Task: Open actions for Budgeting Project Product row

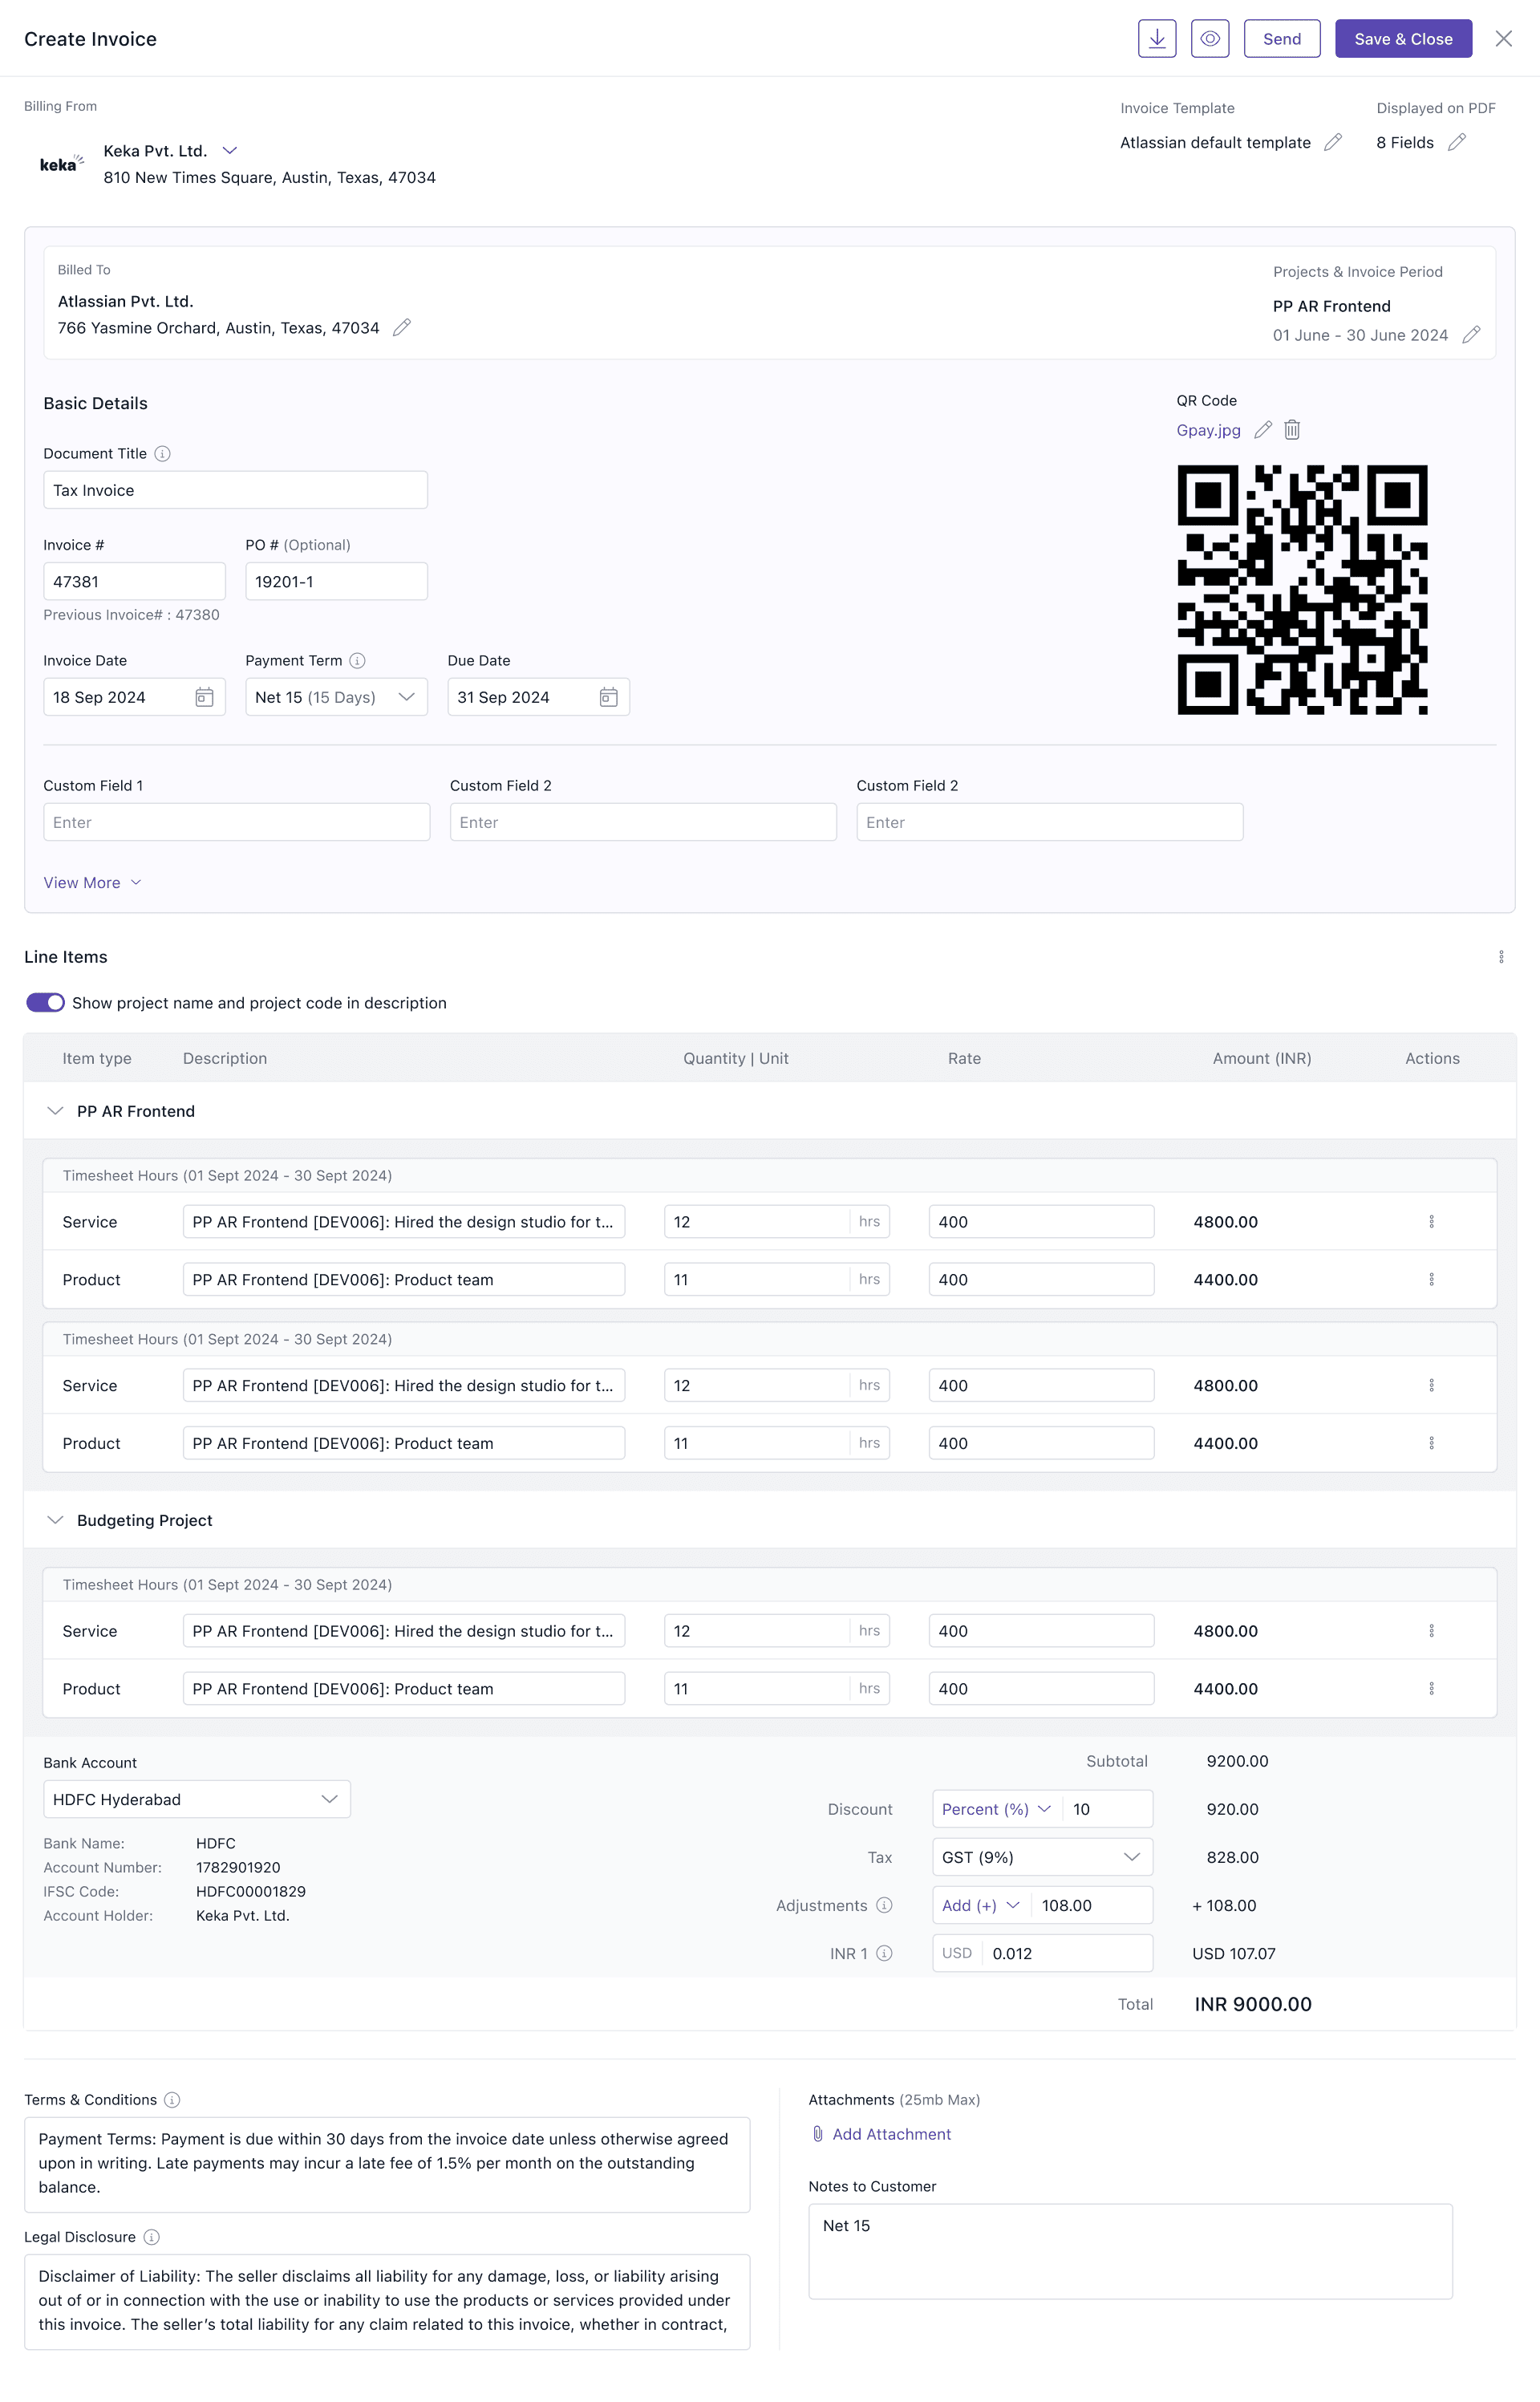Action: 1431,1689
